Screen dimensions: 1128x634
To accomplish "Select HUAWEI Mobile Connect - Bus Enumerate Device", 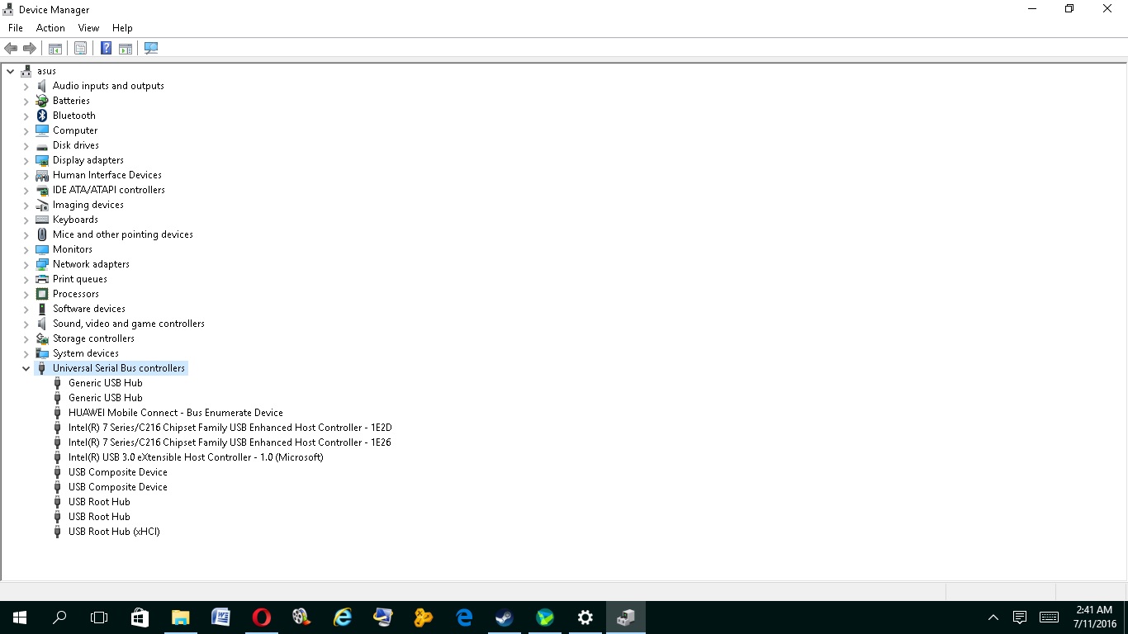I will (x=175, y=413).
